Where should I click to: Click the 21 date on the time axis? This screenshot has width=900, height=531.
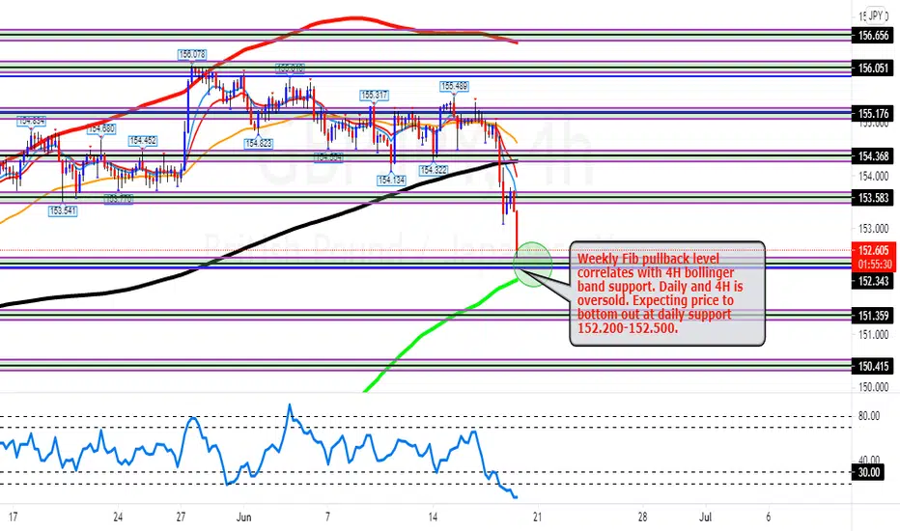537,517
